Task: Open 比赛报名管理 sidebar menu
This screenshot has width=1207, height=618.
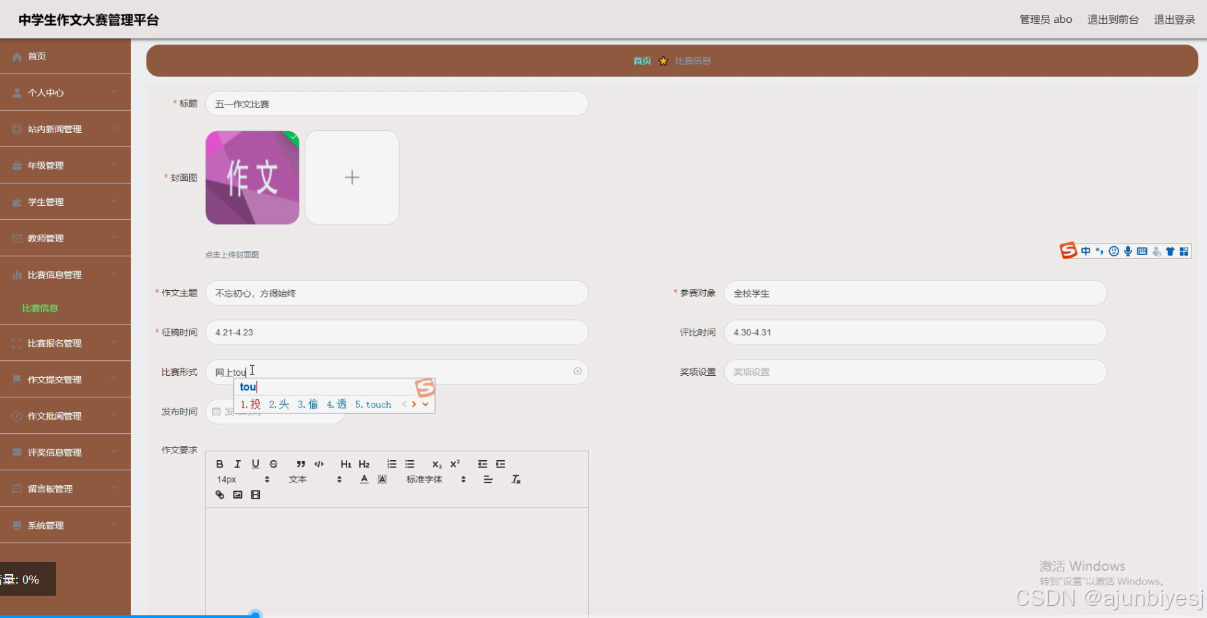Action: coord(66,343)
